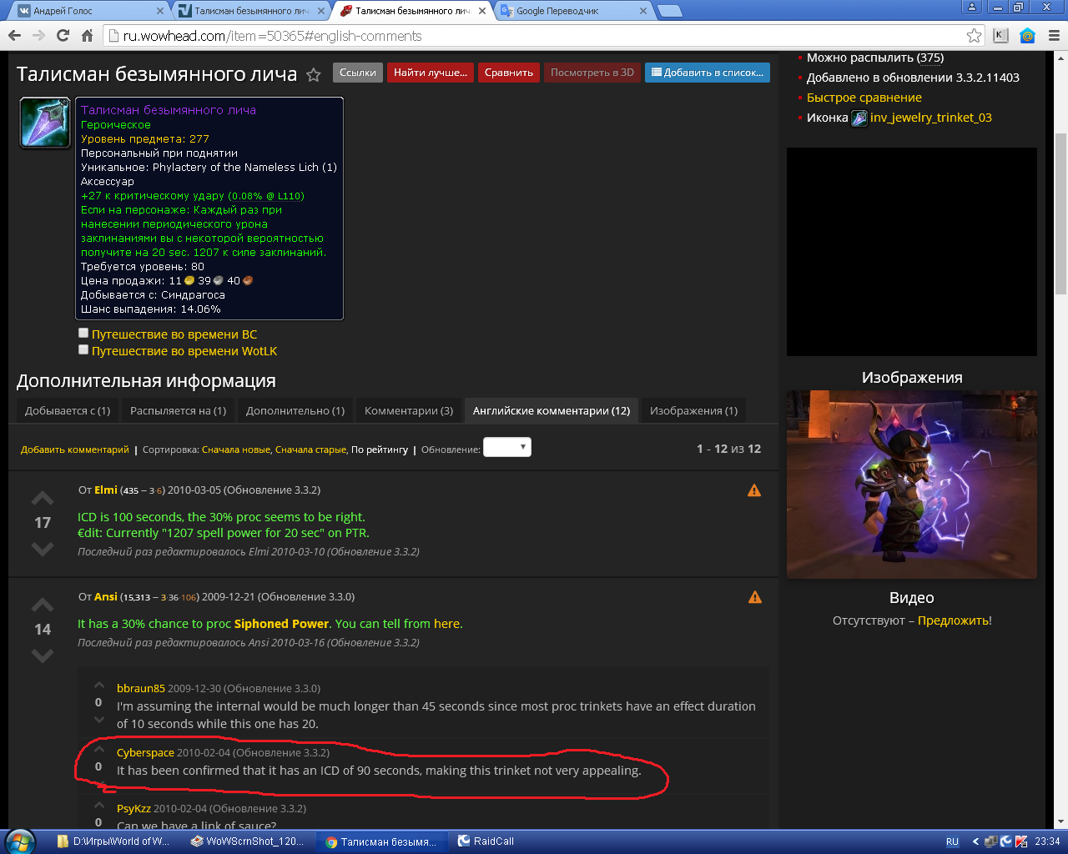Click the favorite star next to item title
The image size is (1068, 854).
point(314,75)
